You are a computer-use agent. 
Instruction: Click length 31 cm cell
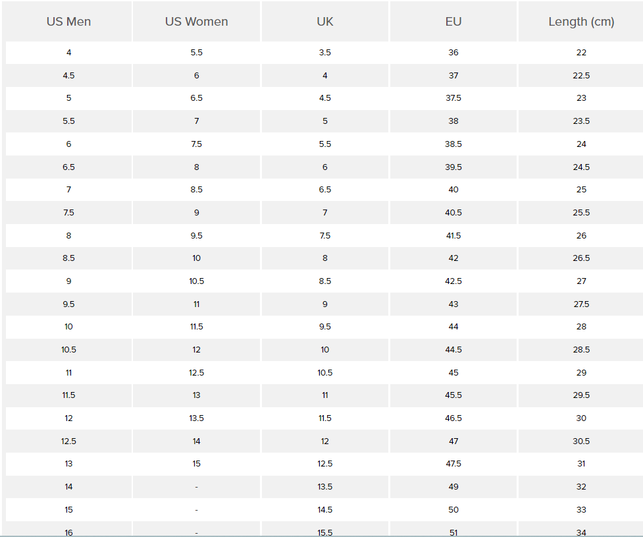coord(581,464)
